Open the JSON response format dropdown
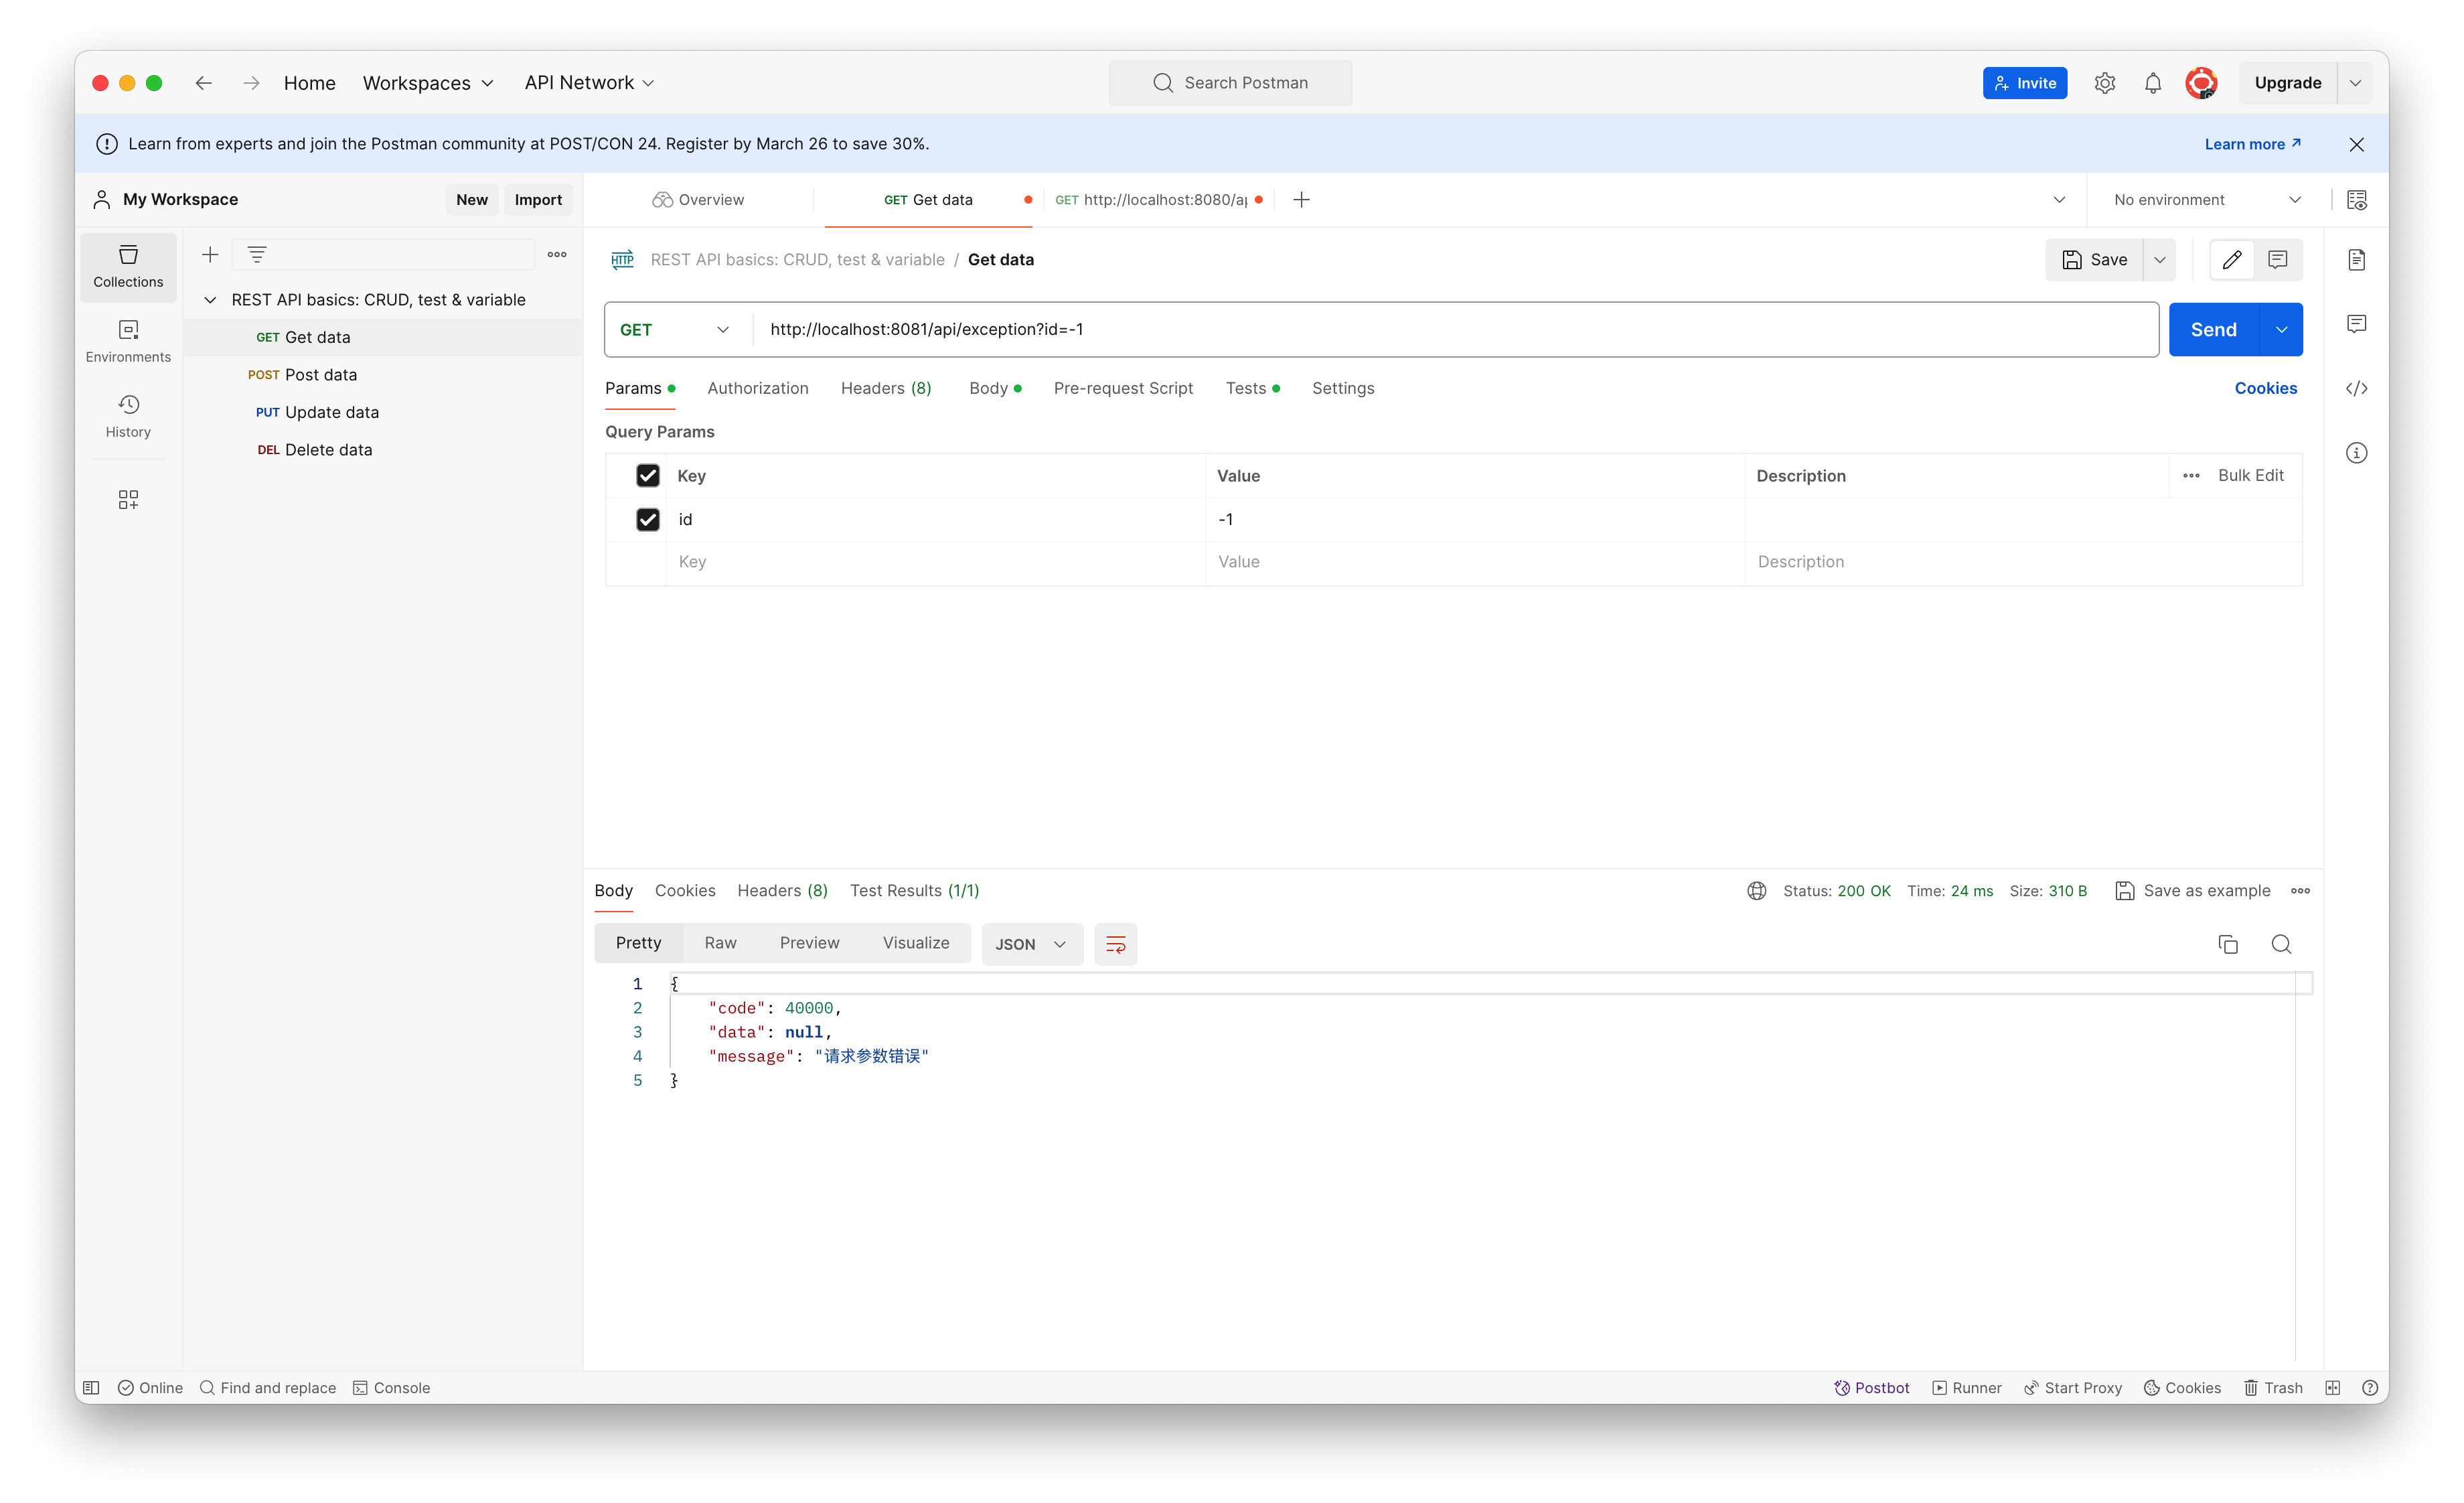The width and height of the screenshot is (2464, 1503). click(x=1032, y=944)
